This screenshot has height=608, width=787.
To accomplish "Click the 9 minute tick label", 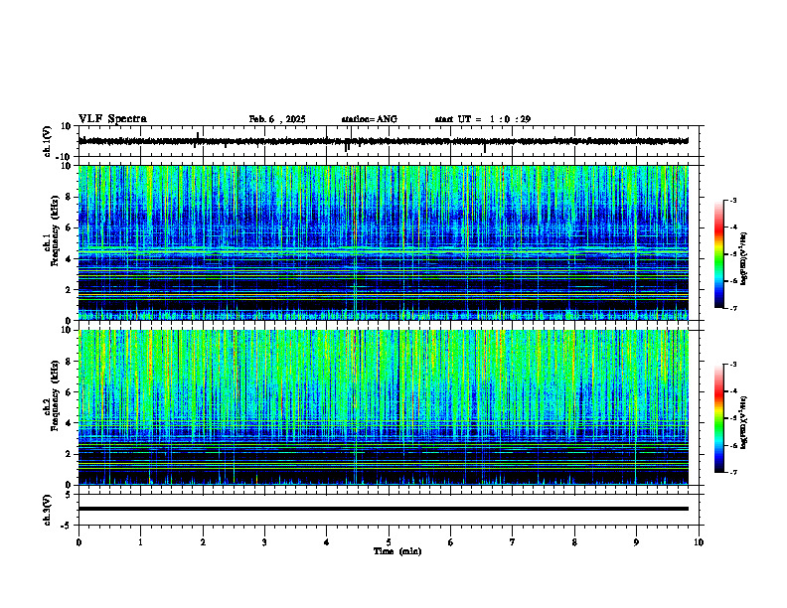I will tap(636, 542).
